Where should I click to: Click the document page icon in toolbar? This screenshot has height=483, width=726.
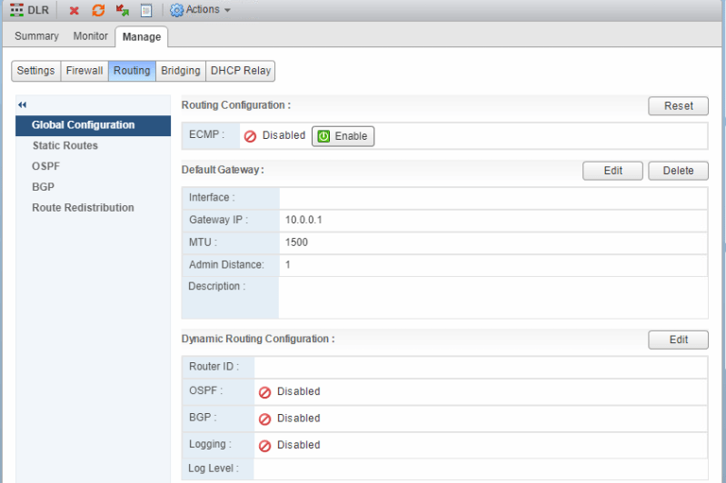145,10
